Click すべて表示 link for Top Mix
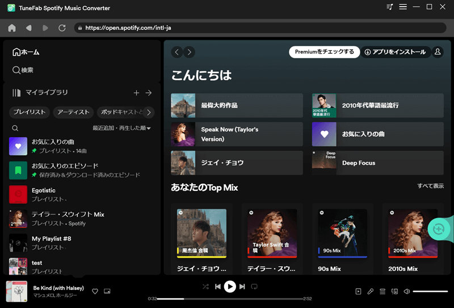454x308 pixels. point(430,186)
